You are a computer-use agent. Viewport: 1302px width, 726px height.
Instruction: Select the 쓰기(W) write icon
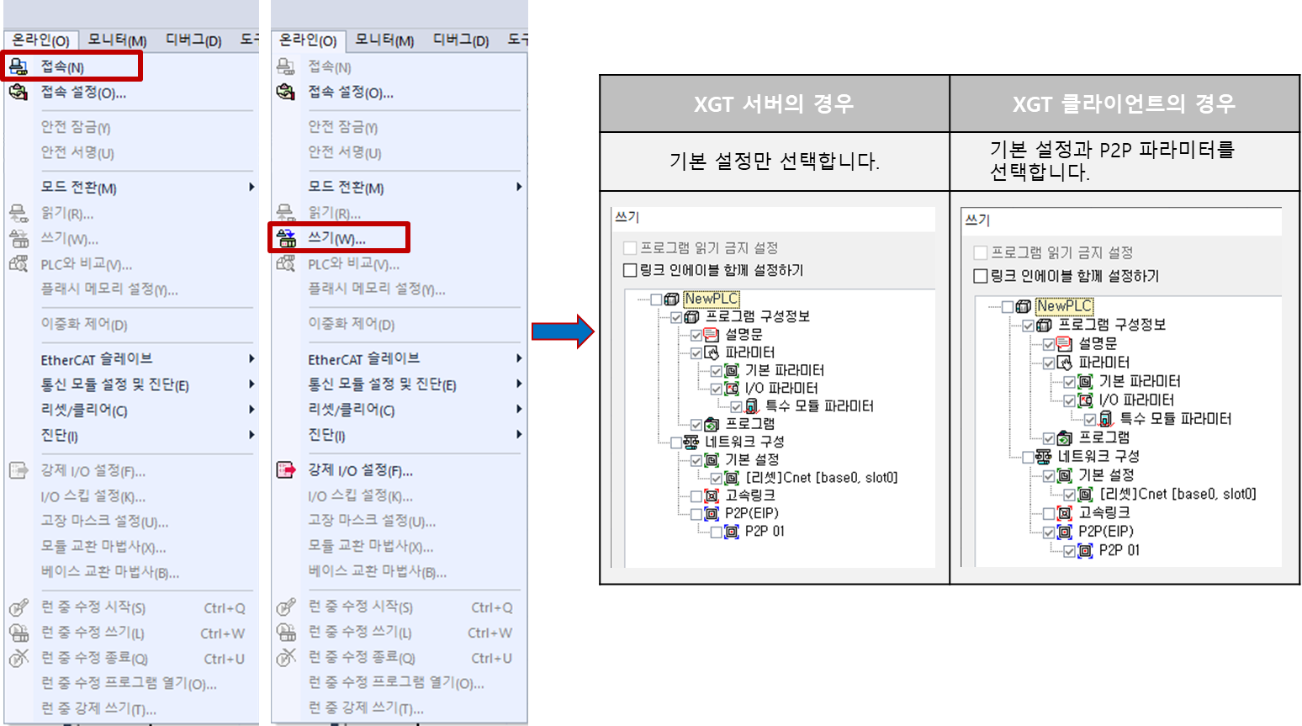click(x=287, y=238)
